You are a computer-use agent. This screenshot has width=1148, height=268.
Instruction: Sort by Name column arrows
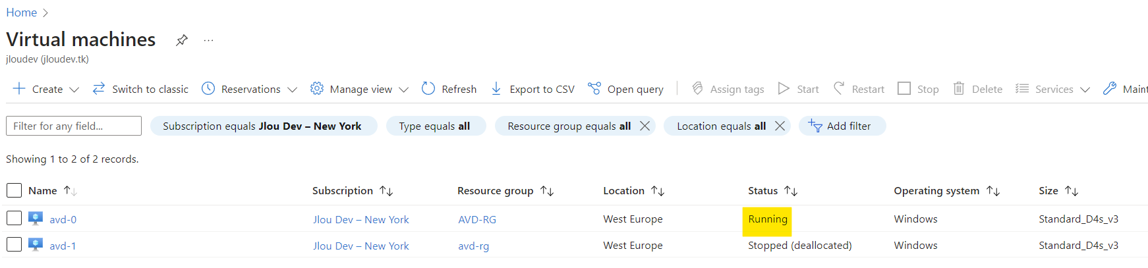coord(70,191)
